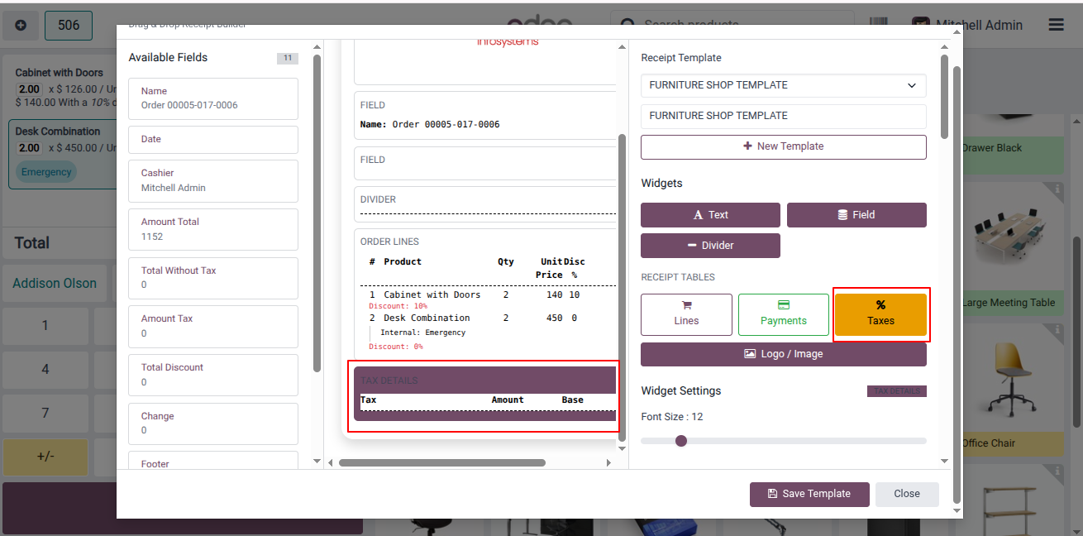Select the Date available field
The height and width of the screenshot is (536, 1083).
tap(213, 140)
